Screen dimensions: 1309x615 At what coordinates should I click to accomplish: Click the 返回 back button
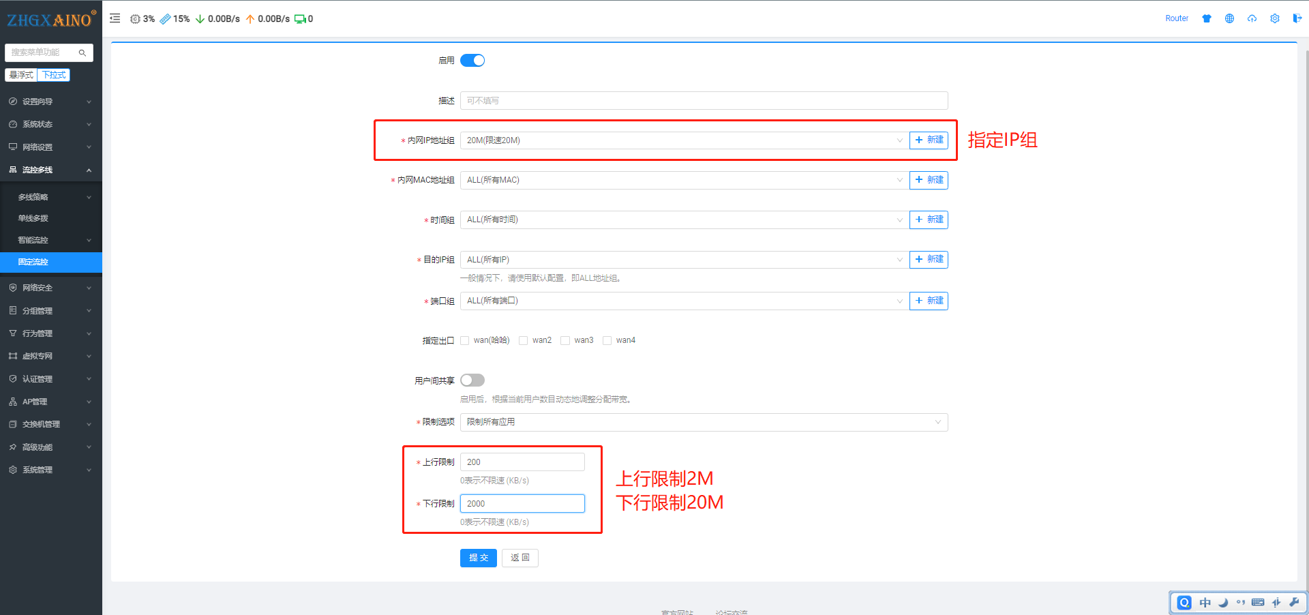coord(520,558)
